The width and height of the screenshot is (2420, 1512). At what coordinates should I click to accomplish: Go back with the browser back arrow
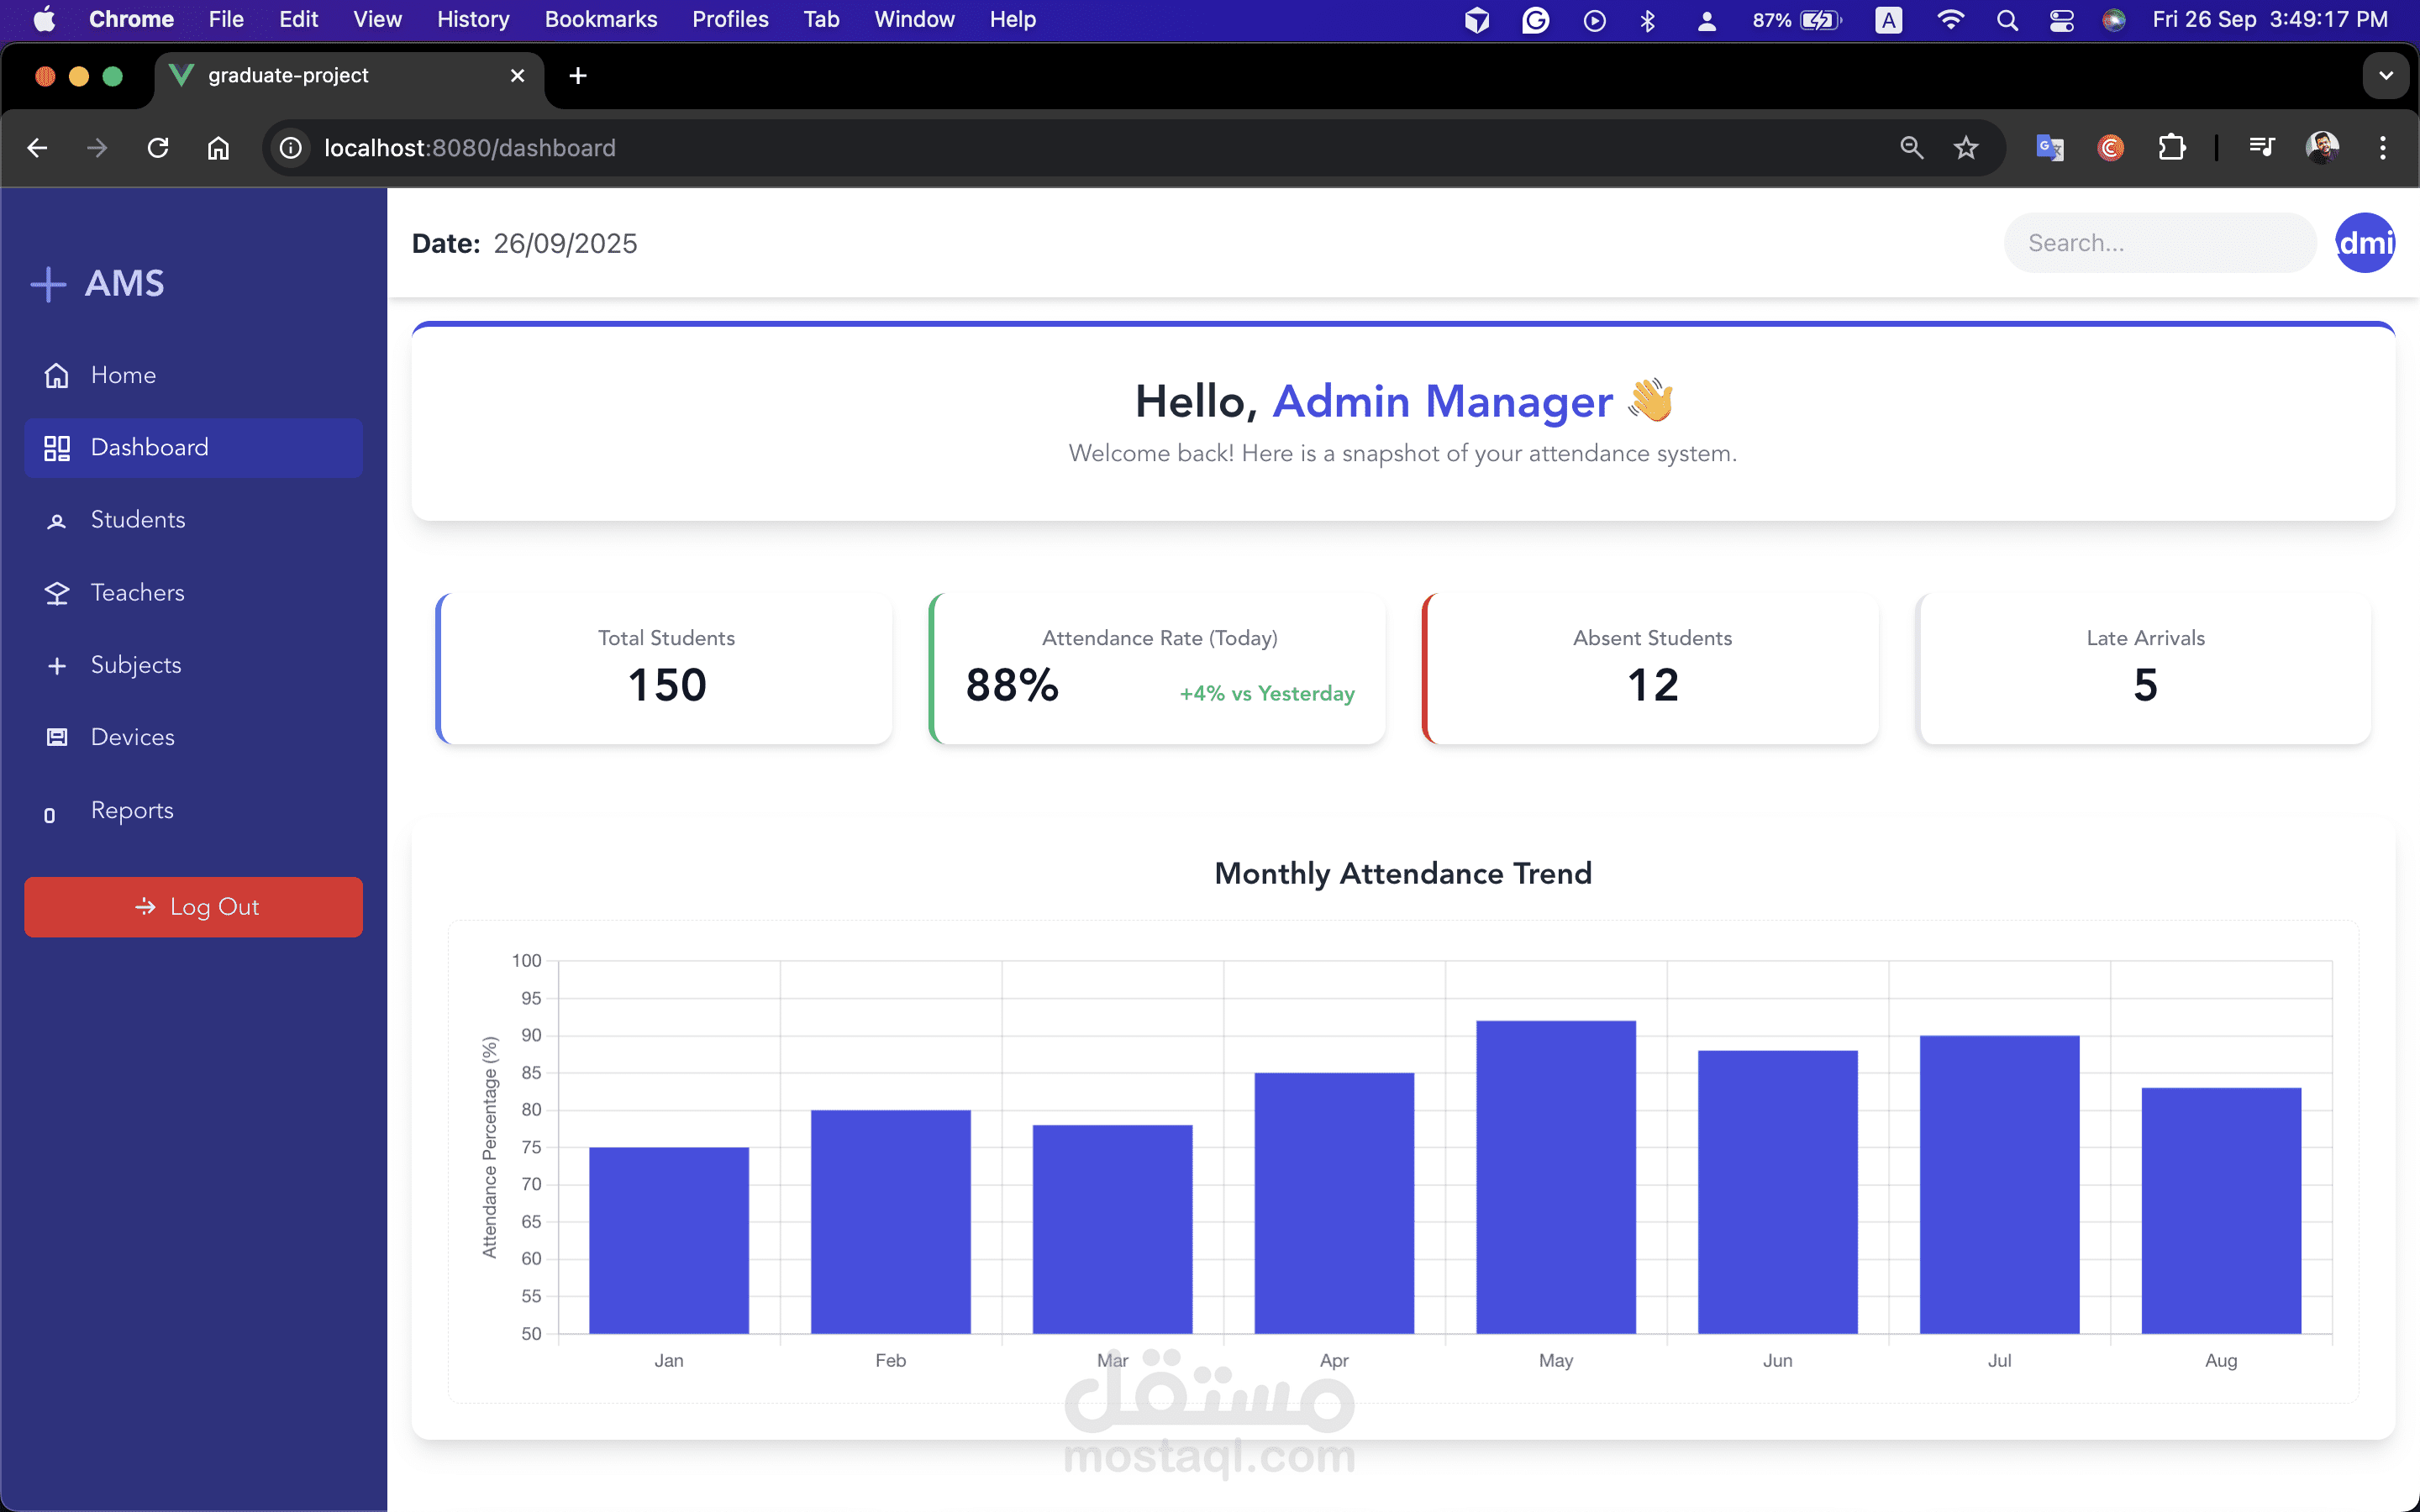37,148
